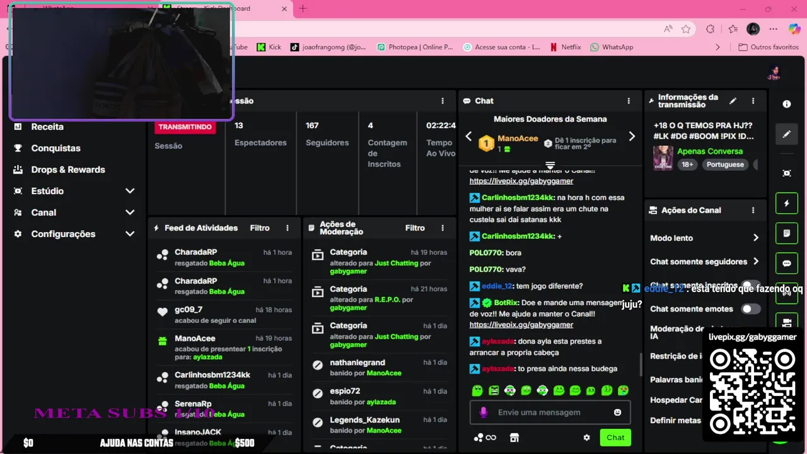807x454 pixels.
Task: Click the channel points infinity icon
Action: (x=485, y=438)
